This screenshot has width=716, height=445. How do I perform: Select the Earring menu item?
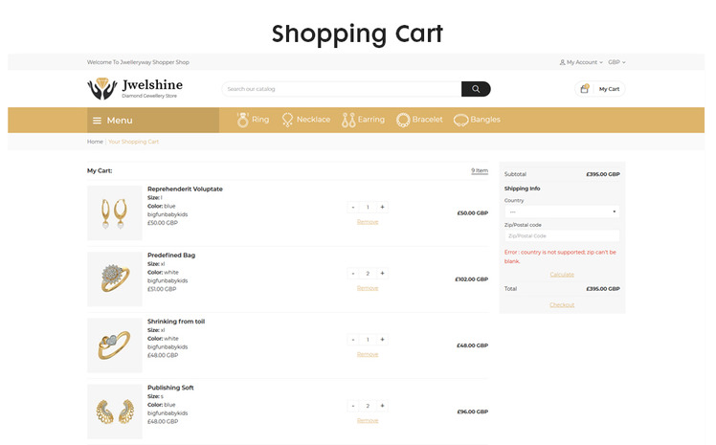point(371,120)
